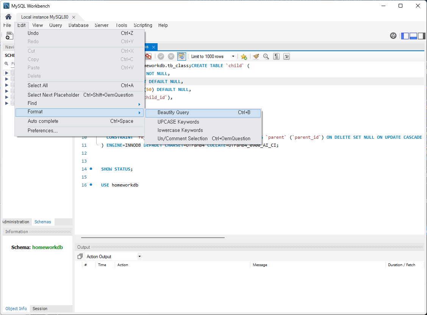Close the Local instance MySQL80 tab

pos(74,17)
